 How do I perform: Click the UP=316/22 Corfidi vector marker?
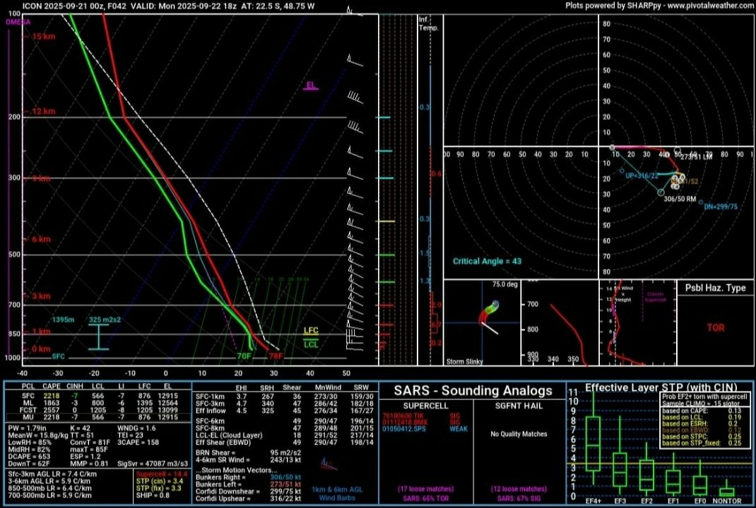[622, 171]
